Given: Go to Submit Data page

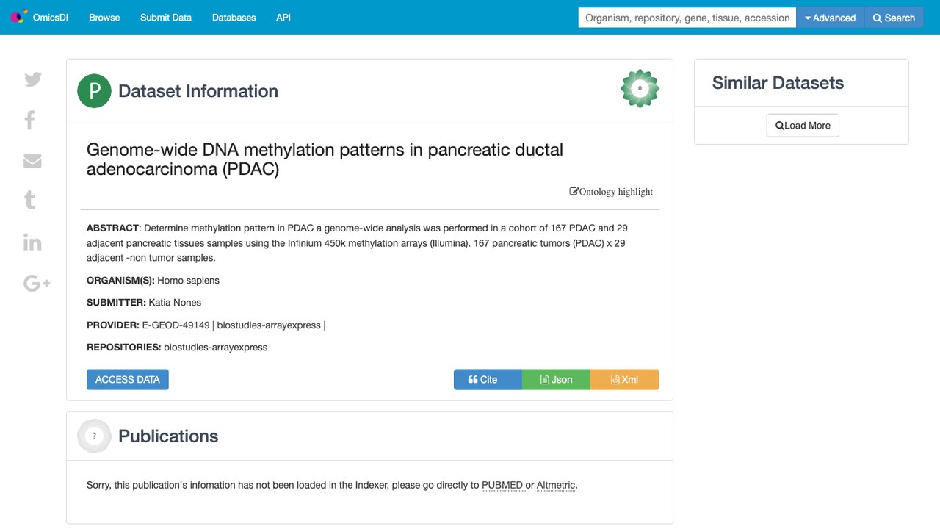Looking at the screenshot, I should (x=166, y=17).
